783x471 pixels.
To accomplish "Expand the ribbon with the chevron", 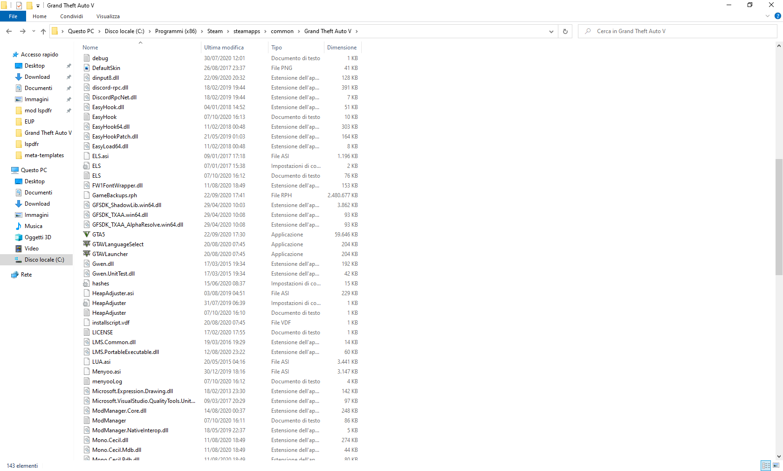I will 768,16.
